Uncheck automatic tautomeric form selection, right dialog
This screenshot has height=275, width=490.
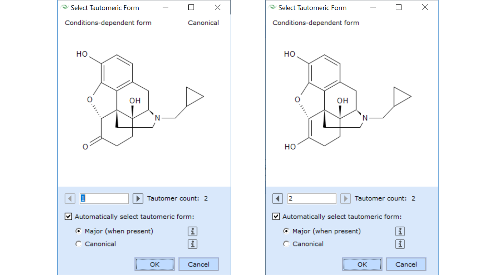point(276,216)
